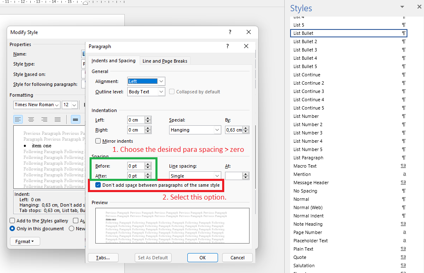Toggle Don't add space between paragraphs checkbox

click(98, 185)
